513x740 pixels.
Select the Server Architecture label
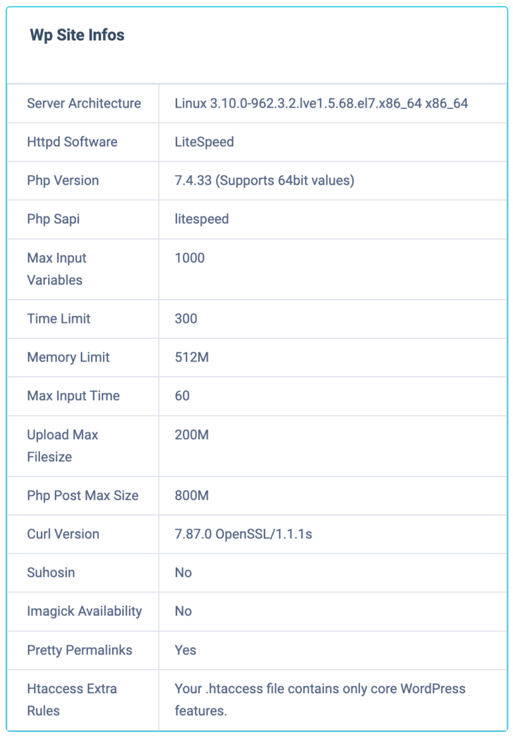click(84, 104)
